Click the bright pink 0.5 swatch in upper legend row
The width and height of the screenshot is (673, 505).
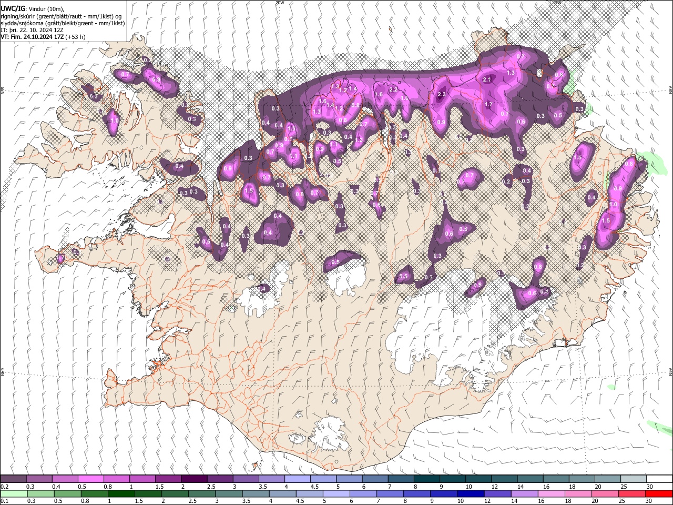pos(91,479)
